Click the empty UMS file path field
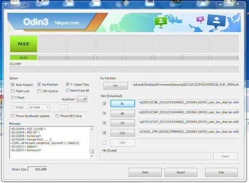249x183 pixels. (x=189, y=143)
